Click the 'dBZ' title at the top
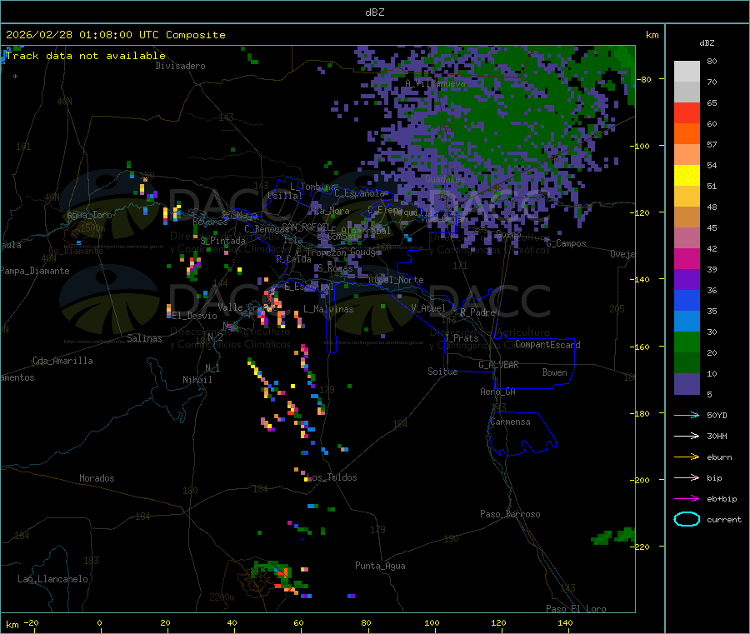 374,12
